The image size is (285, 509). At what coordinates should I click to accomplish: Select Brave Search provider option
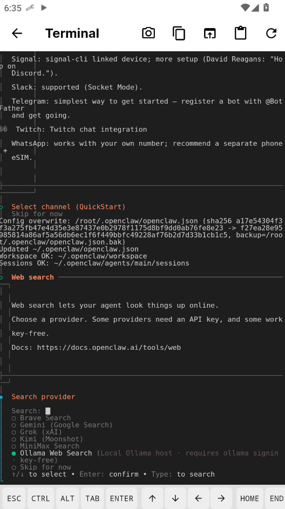tap(41, 418)
